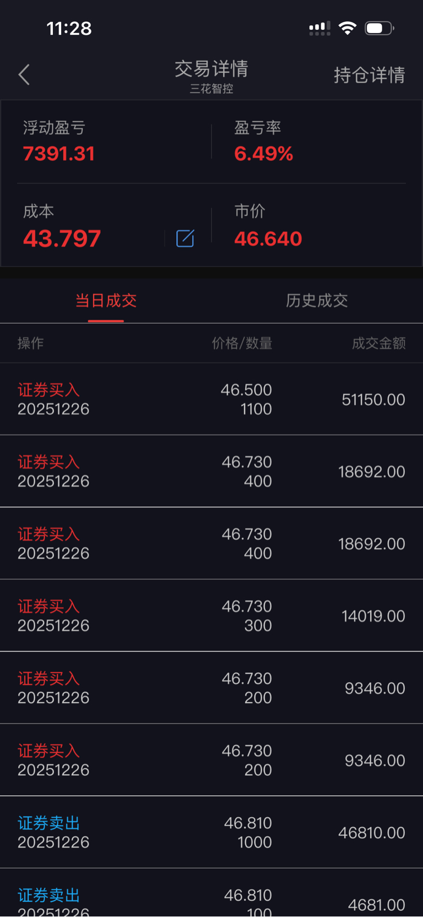Viewport: 423px width, 917px height.
Task: Tap the 操作 column header
Action: (30, 343)
